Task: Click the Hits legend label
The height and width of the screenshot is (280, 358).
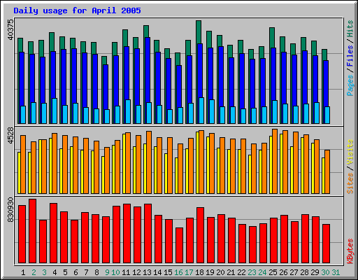Action: coord(350,29)
